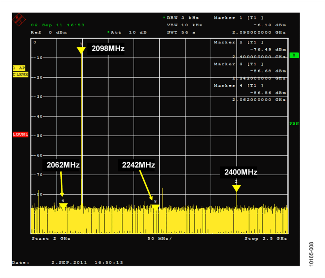Click the VBW 10 kHz setting
The image size is (325, 278).
[184, 25]
